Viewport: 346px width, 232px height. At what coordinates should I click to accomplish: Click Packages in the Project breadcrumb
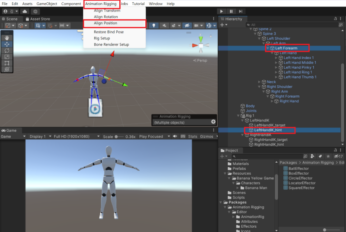pyautogui.click(x=288, y=163)
